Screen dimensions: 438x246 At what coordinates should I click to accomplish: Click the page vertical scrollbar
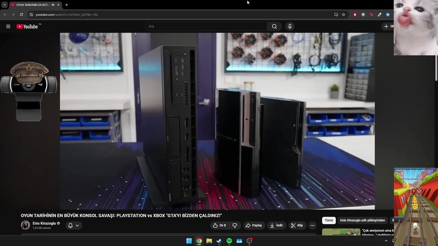pos(436,68)
